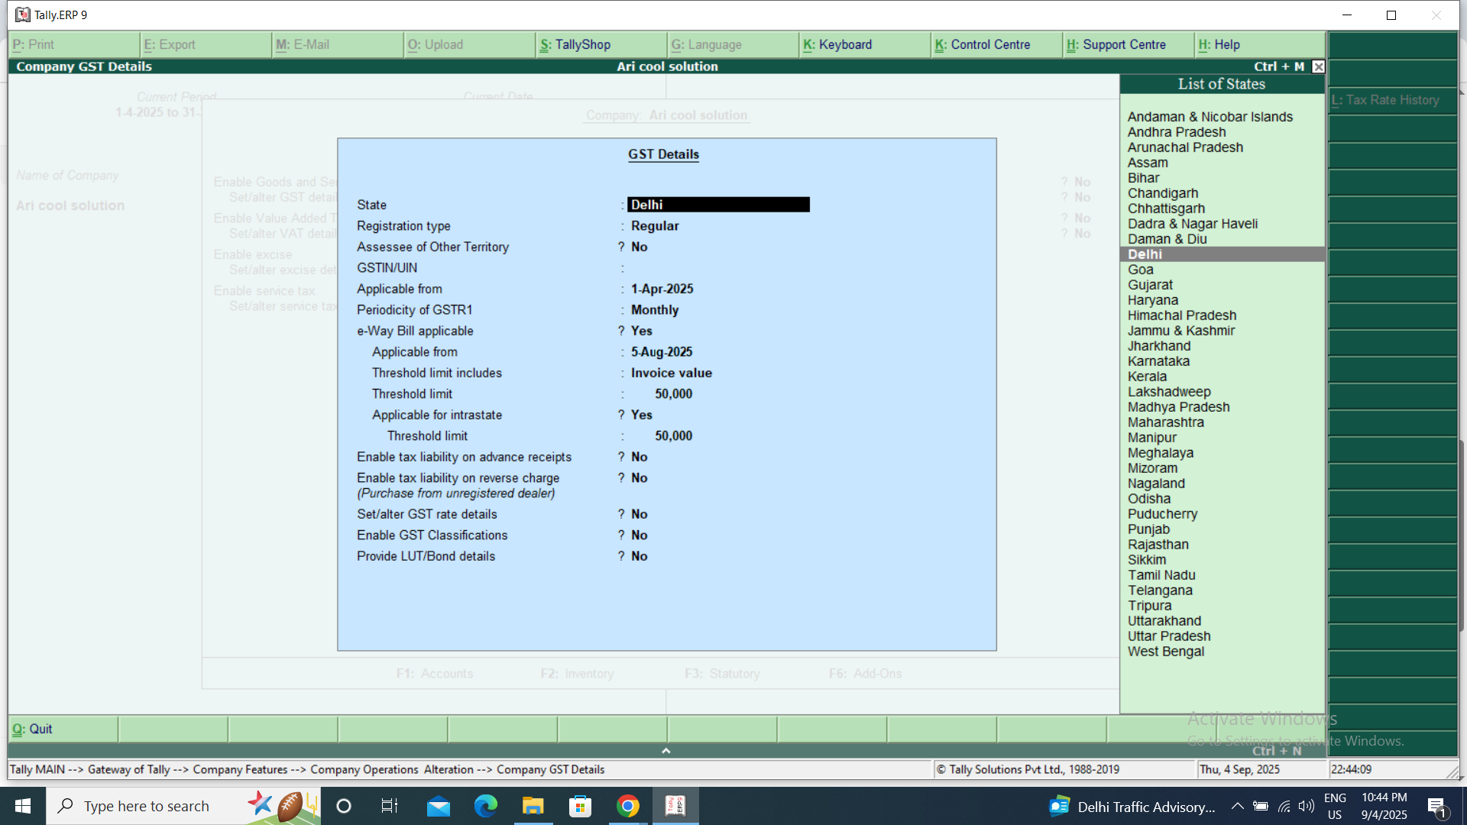Toggle Enable GST Classifications No value
The width and height of the screenshot is (1467, 825).
tap(639, 535)
